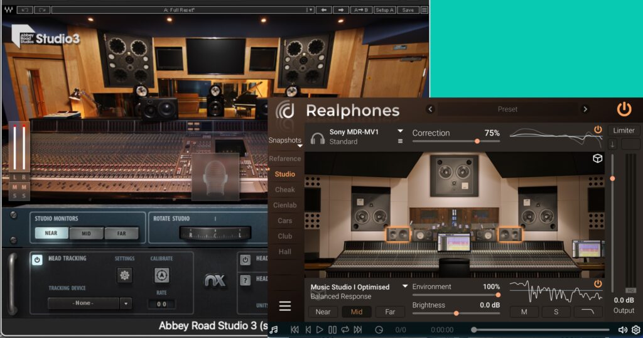Toggle loop in Realphones player
This screenshot has height=338, width=643.
[345, 330]
